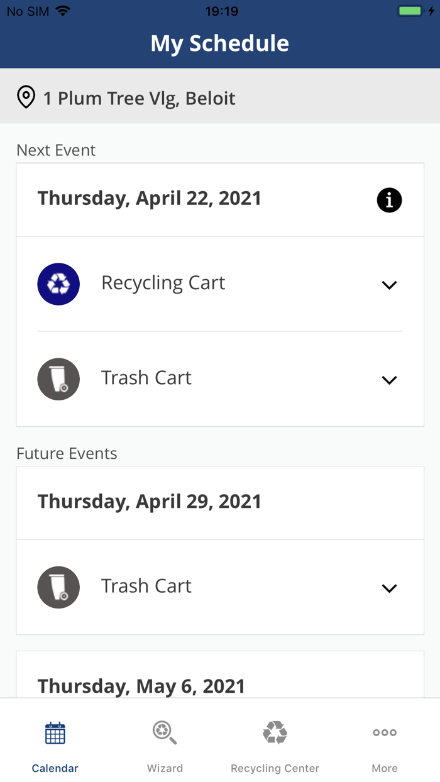Select the address 1 Plum Tree Vlg, Beloit
The image size is (440, 782).
[x=138, y=97]
